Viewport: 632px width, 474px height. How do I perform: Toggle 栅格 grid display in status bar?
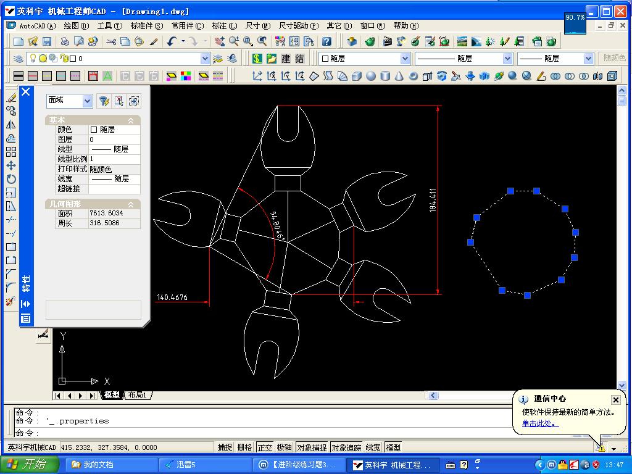coord(244,447)
